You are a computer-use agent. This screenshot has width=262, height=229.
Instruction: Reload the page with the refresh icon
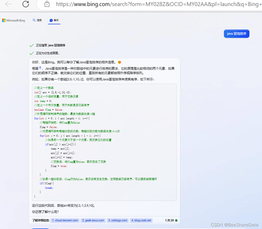coord(26,4)
